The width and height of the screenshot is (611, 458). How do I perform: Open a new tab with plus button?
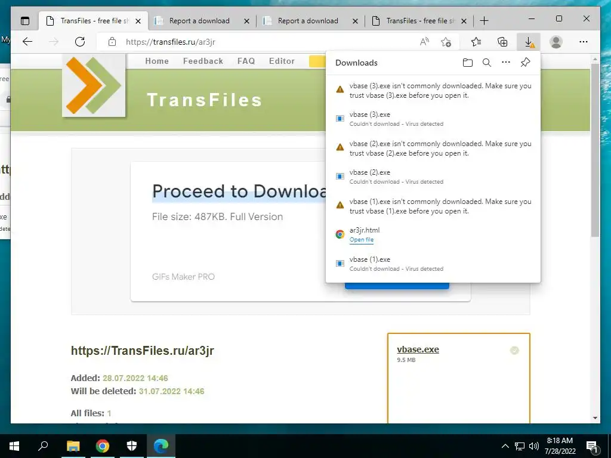pyautogui.click(x=484, y=21)
